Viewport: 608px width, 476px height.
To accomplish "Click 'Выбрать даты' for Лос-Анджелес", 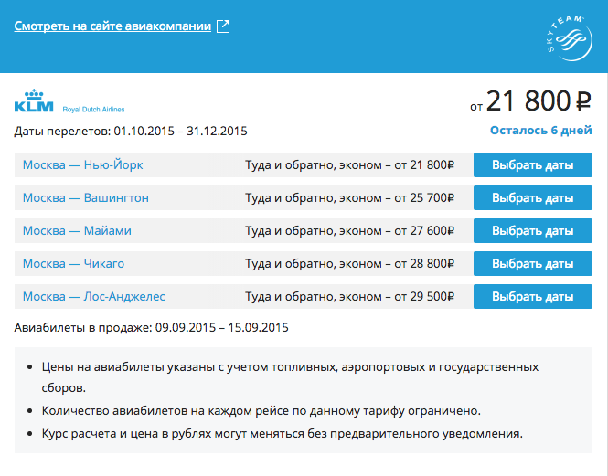I will [x=533, y=297].
